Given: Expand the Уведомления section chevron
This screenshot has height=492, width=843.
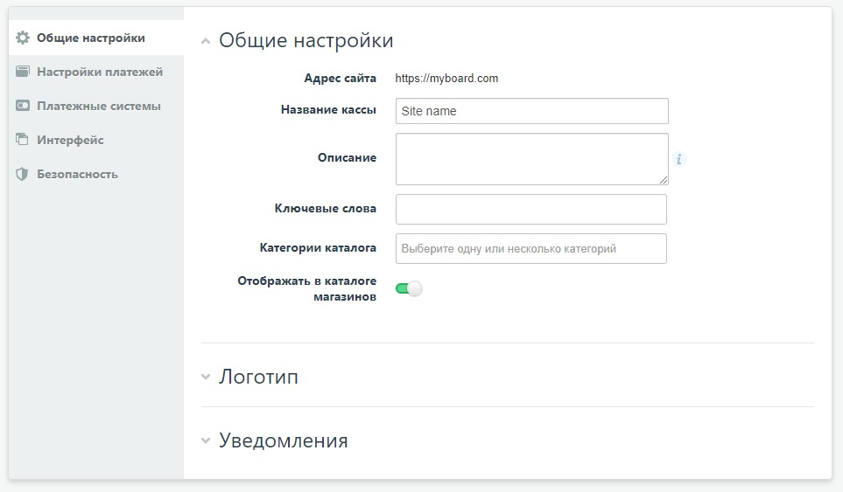Looking at the screenshot, I should tap(206, 441).
